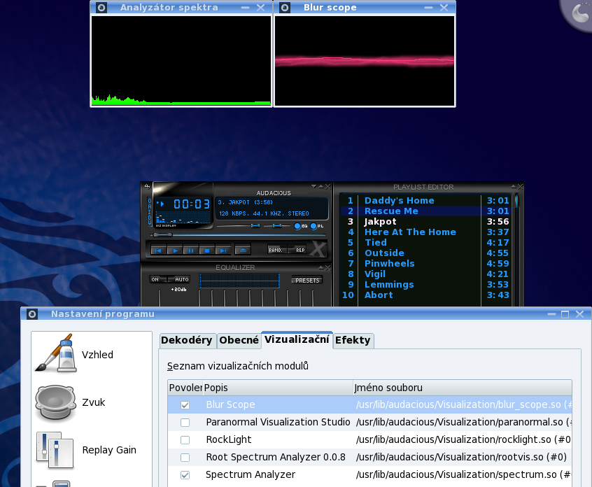Sort the plugin list by the Popis column header

[x=278, y=388]
